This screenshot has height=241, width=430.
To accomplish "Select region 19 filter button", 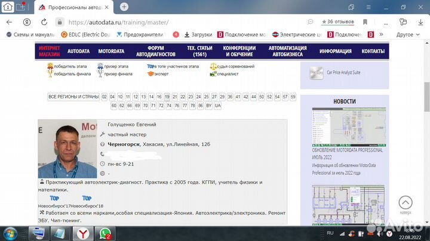I will tap(167, 97).
